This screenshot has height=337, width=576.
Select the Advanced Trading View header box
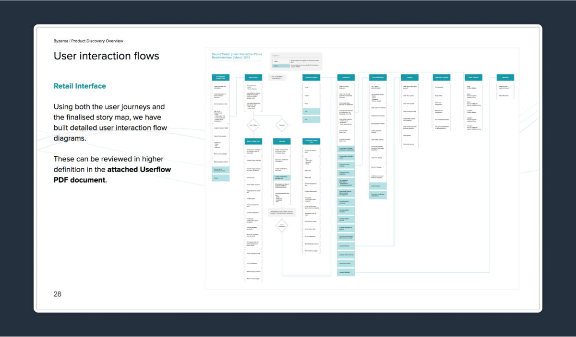311,141
